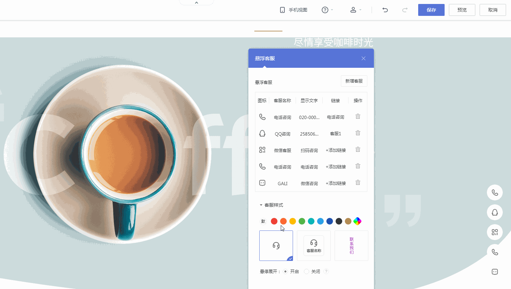Click the floating chat face button on page

[495, 272]
